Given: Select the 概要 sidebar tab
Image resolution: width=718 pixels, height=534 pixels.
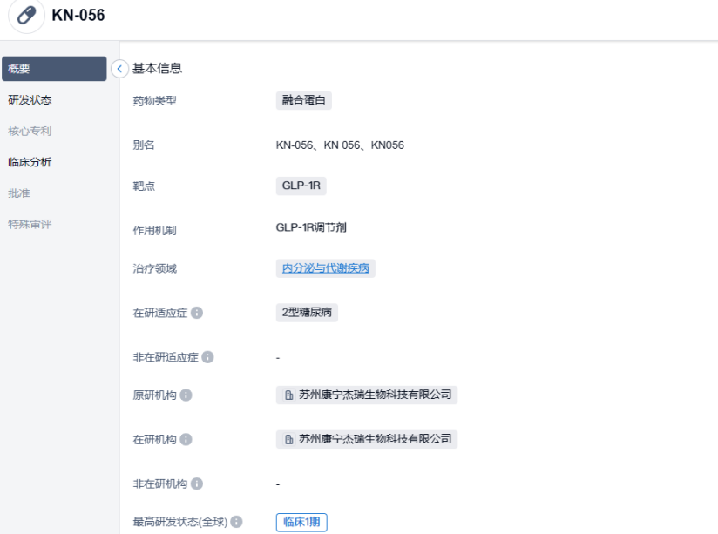Looking at the screenshot, I should click(54, 69).
